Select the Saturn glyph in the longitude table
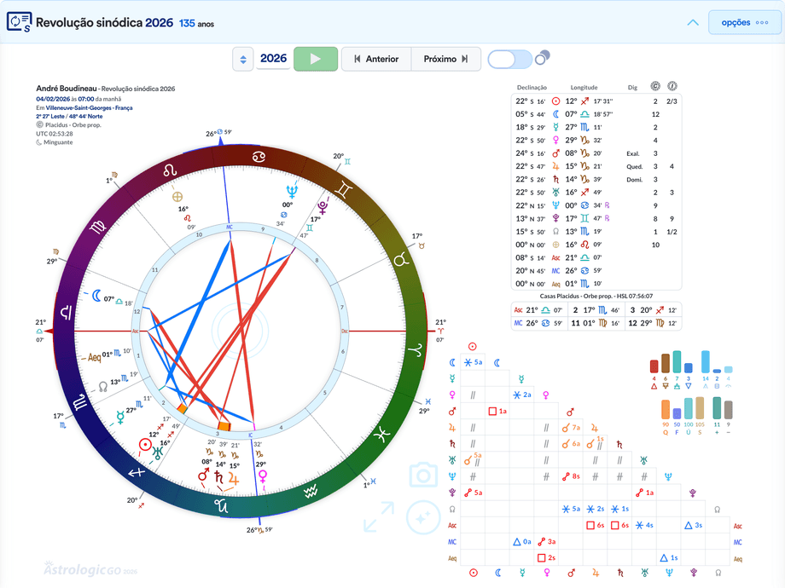 click(555, 179)
